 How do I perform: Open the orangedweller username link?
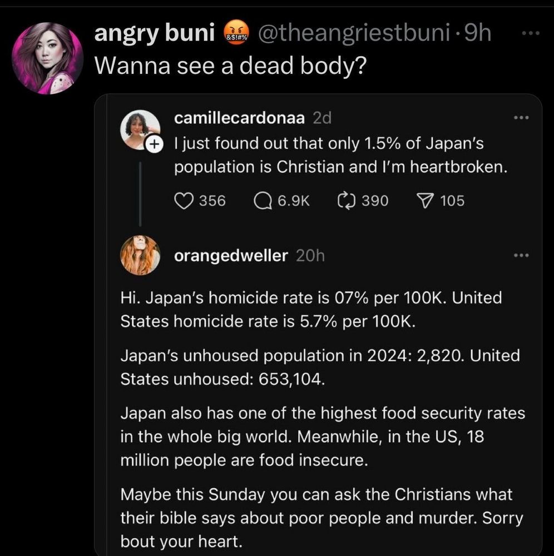coord(231,256)
